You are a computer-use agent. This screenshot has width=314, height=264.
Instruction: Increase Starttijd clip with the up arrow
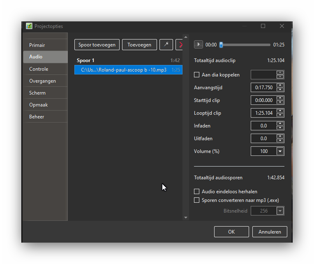280,98
